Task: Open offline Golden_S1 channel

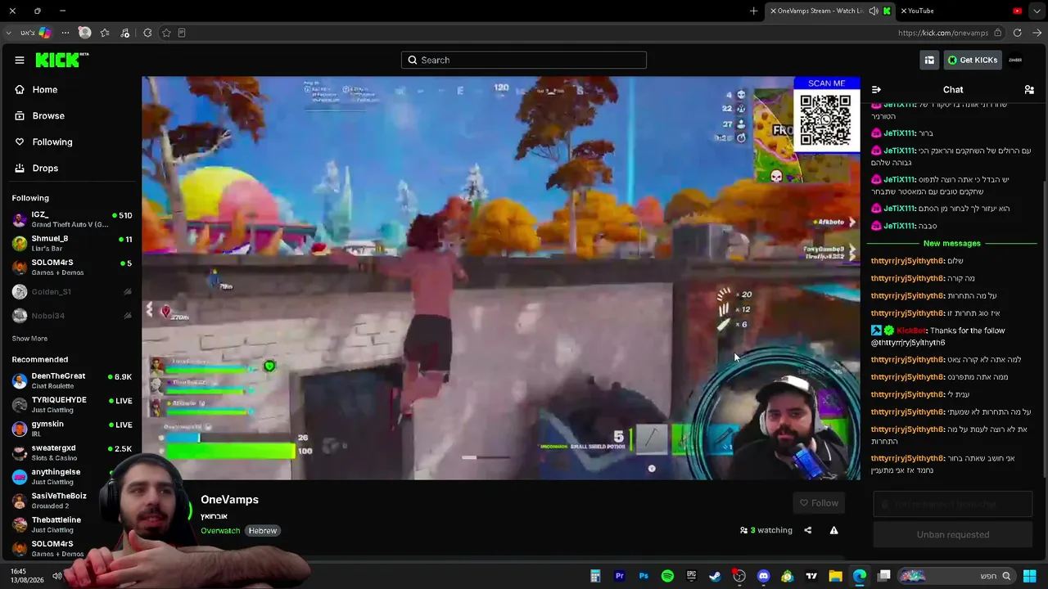Action: (x=72, y=291)
